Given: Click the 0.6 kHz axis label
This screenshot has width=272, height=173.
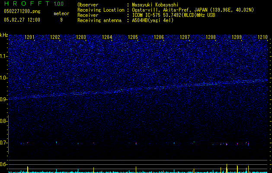Looking at the screenshot, I should 3,164.
